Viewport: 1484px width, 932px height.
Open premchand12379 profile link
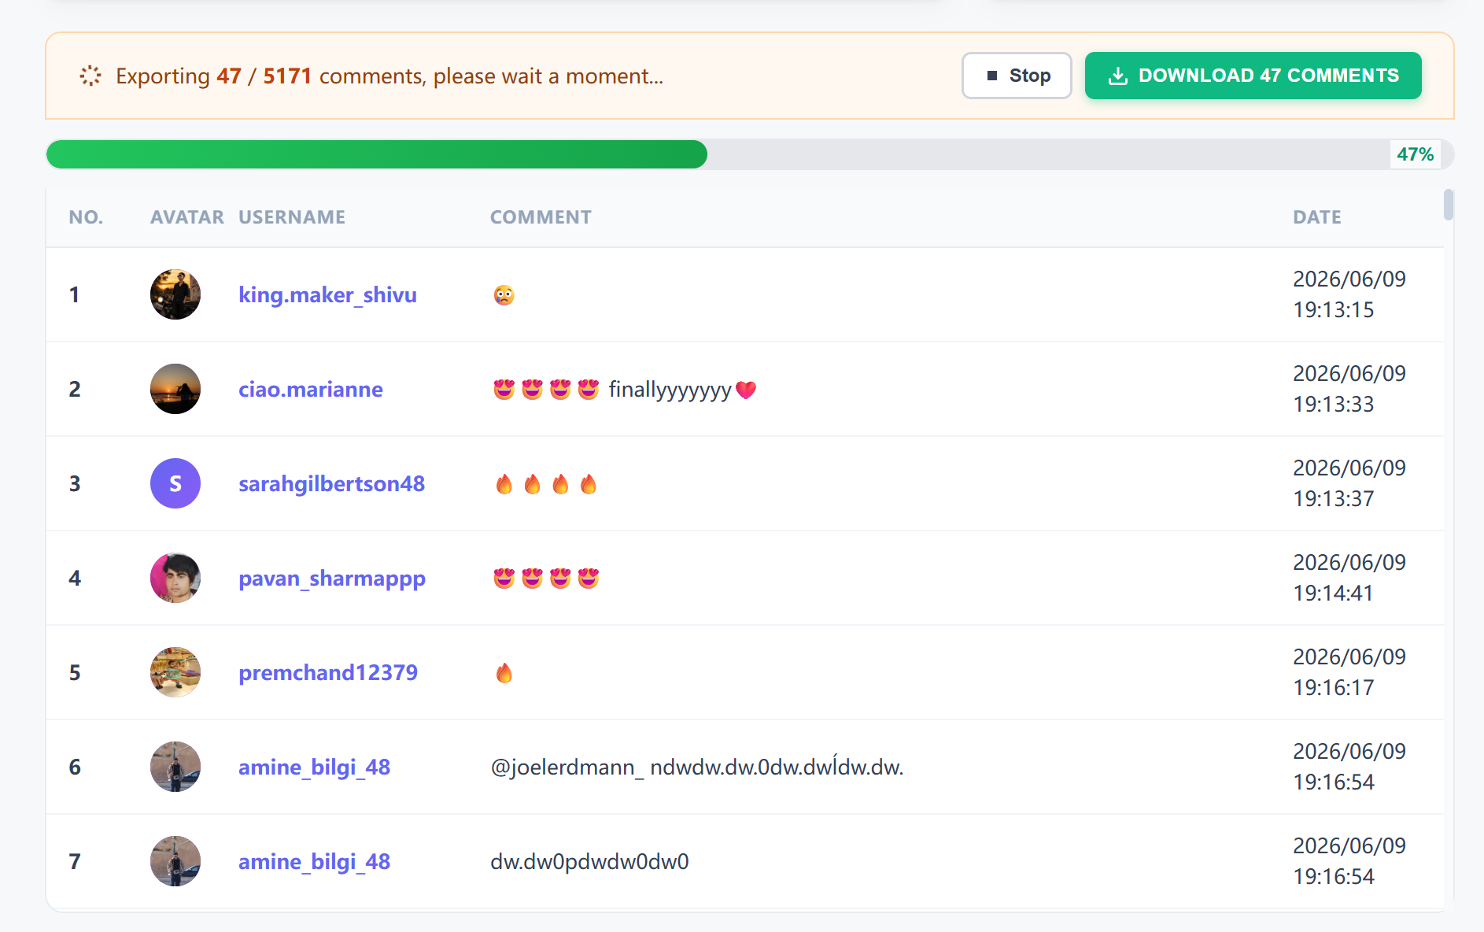[x=328, y=672]
